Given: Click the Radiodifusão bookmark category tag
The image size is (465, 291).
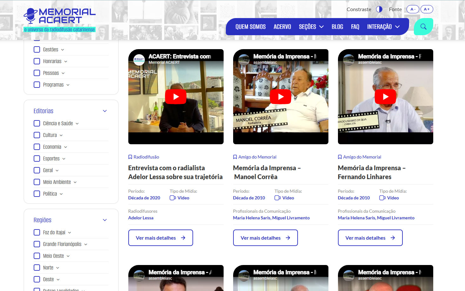Looking at the screenshot, I should point(146,157).
